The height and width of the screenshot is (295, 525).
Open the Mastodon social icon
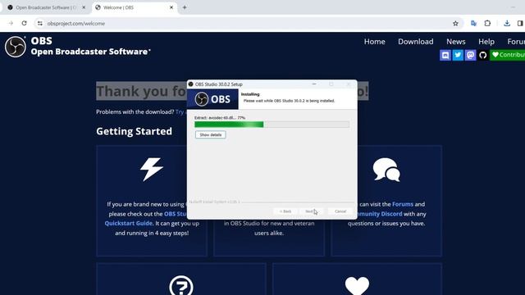click(470, 55)
